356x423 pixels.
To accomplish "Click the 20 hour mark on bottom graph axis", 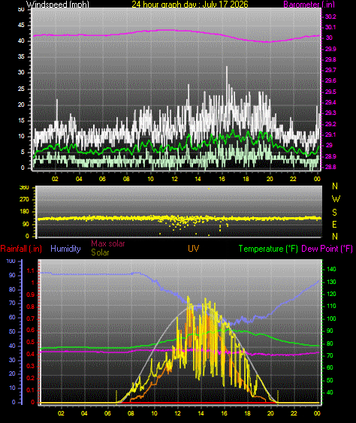I will click(x=270, y=413).
